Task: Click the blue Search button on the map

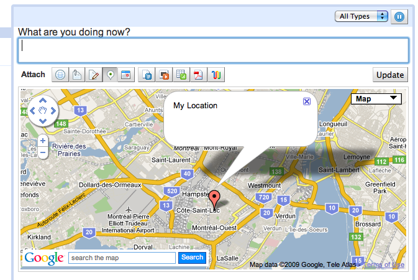Action: tap(192, 258)
